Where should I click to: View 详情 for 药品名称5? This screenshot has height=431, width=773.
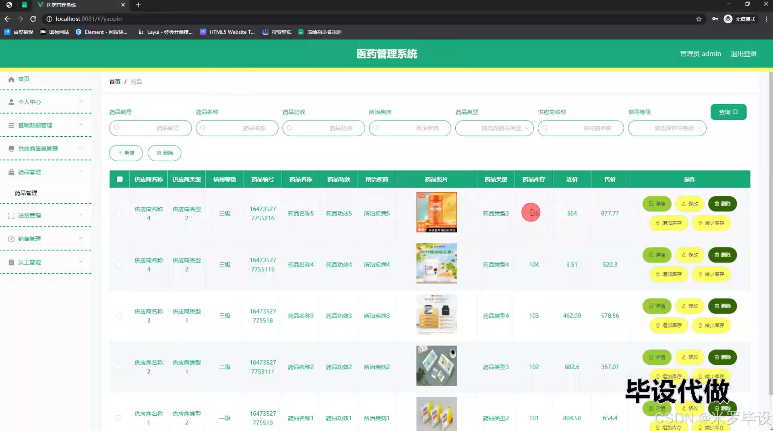(657, 204)
